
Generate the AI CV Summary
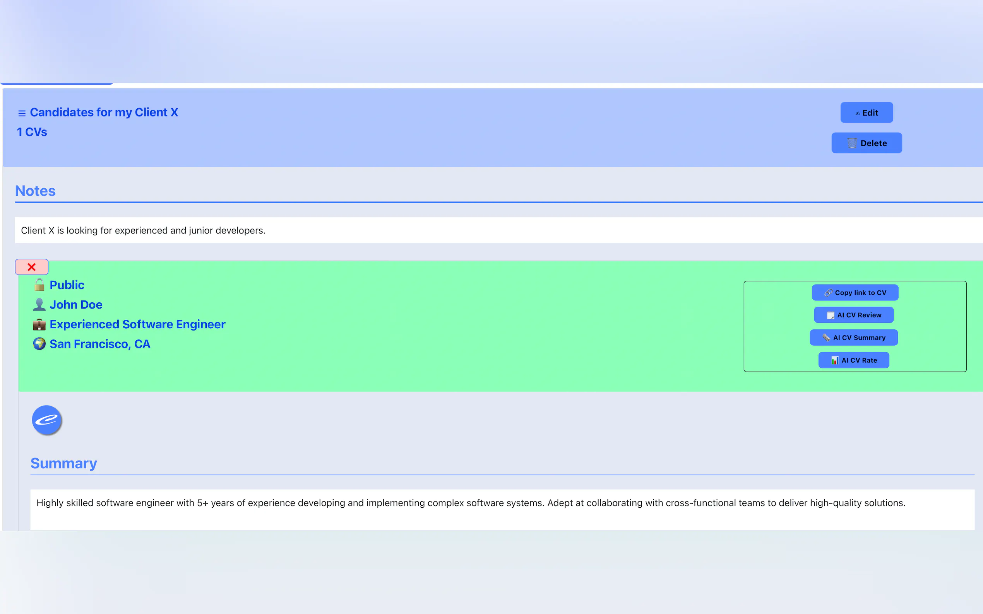coord(853,338)
